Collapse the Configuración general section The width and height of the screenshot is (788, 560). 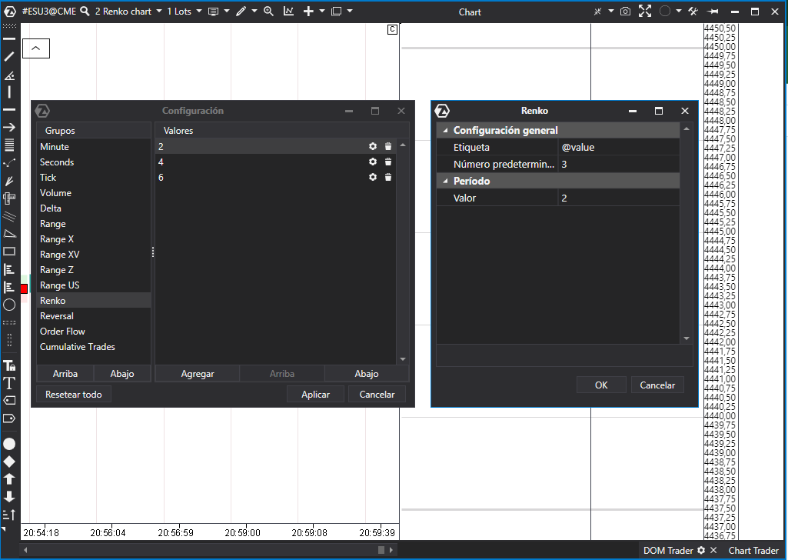[x=444, y=131]
